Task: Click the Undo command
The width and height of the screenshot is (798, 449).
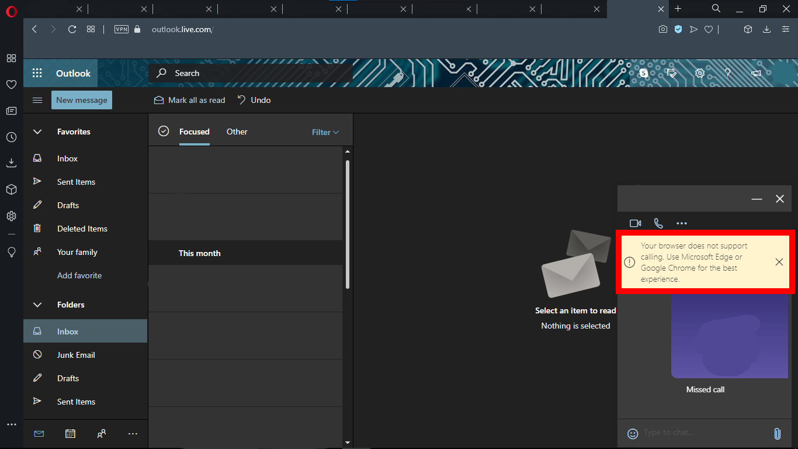Action: tap(254, 100)
